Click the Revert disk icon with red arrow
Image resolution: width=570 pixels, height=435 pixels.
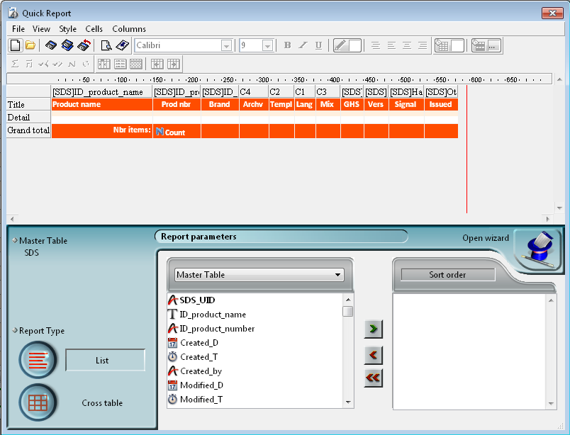pos(84,45)
